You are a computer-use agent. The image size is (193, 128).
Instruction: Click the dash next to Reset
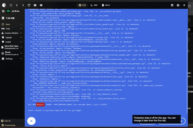[21, 53]
